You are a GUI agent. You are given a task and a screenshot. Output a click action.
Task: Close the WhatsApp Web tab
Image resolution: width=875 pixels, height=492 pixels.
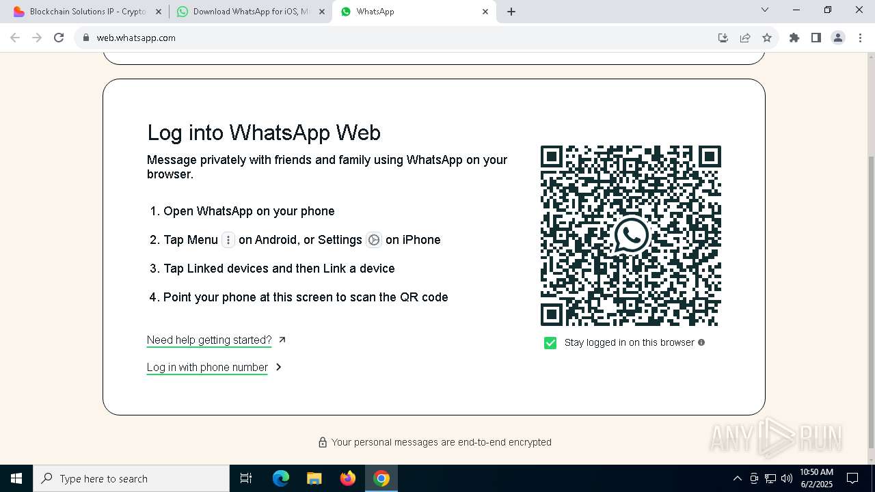tap(485, 12)
